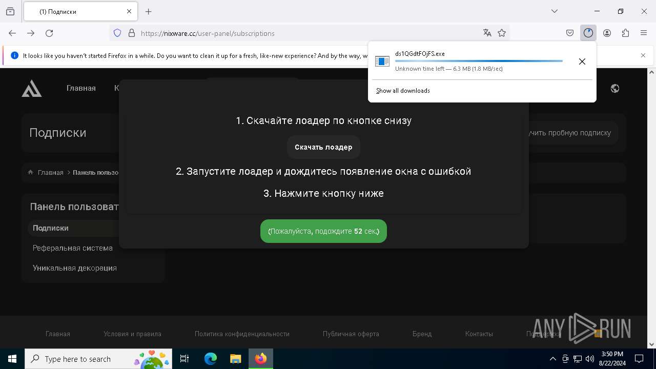Click the Nixware site logo
Viewport: 656px width, 369px height.
tap(32, 89)
